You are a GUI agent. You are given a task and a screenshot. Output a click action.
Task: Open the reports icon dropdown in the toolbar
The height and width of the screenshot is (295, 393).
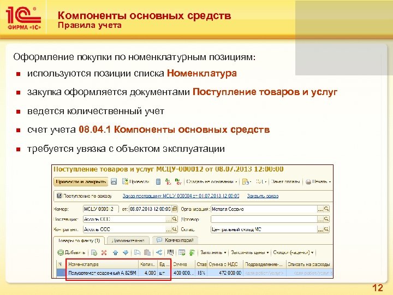tap(247, 181)
